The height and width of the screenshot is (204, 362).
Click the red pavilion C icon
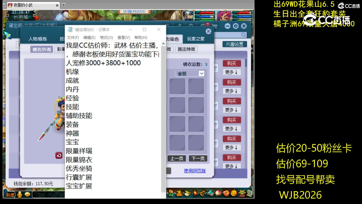point(242,193)
